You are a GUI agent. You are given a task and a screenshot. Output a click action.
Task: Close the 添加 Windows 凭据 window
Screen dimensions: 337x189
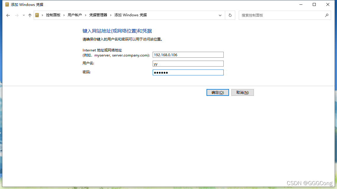point(328,4)
